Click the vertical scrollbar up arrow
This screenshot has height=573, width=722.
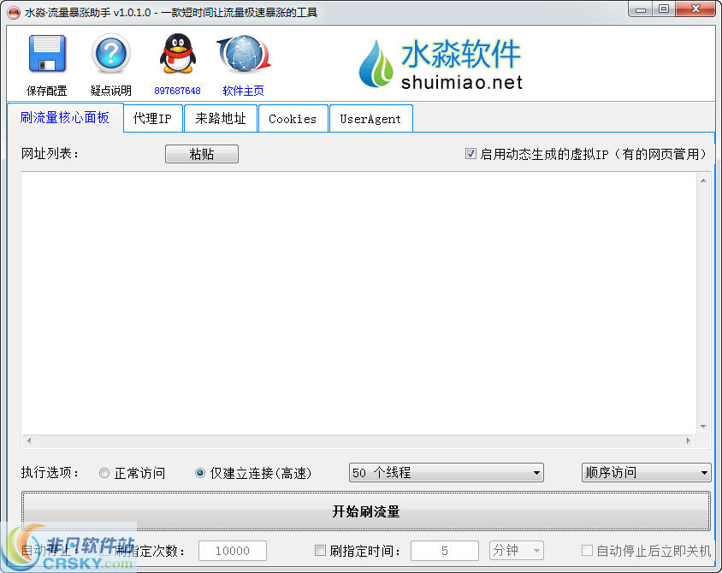tap(703, 180)
